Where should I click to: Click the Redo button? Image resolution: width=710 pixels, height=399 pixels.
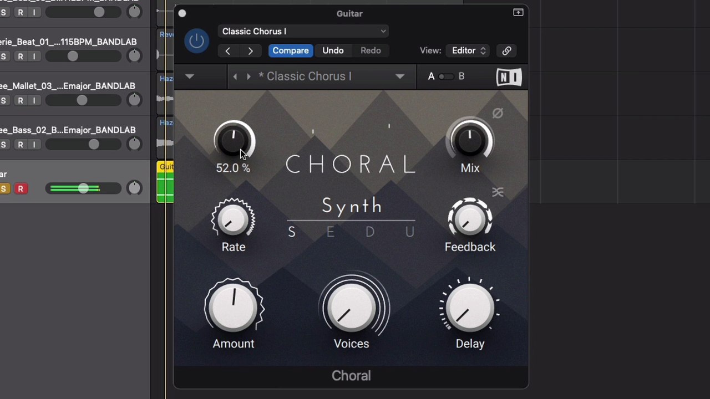pos(371,50)
